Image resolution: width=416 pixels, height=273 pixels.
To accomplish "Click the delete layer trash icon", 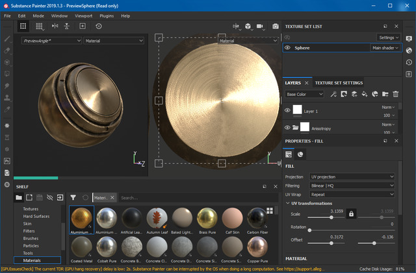I will [x=395, y=94].
